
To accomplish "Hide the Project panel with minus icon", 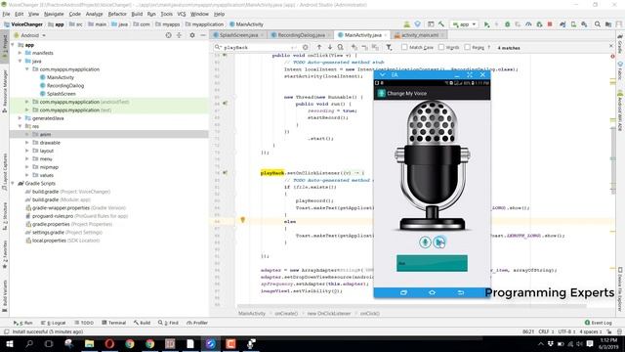I will point(203,35).
